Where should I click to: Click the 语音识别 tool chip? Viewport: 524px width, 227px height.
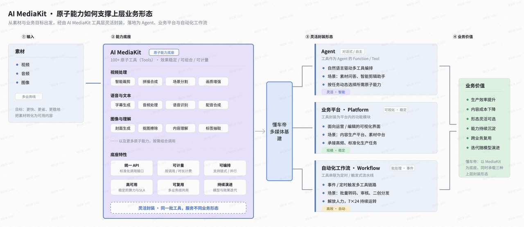[180, 105]
